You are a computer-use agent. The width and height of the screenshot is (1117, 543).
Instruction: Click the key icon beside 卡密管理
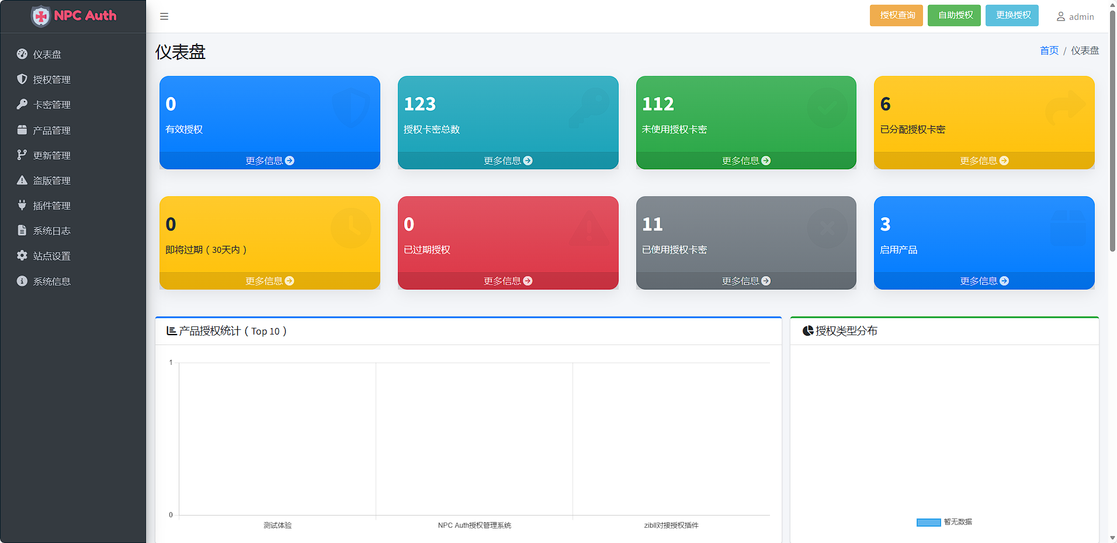pyautogui.click(x=22, y=105)
